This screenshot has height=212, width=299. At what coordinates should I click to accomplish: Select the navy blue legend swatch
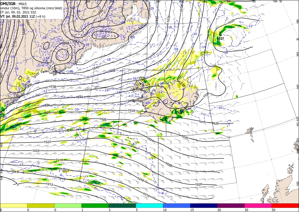[204, 205]
